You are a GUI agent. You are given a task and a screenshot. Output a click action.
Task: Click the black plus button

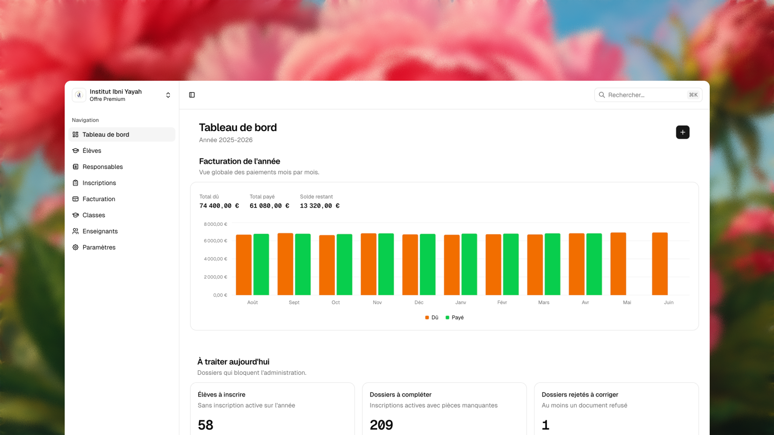tap(683, 132)
